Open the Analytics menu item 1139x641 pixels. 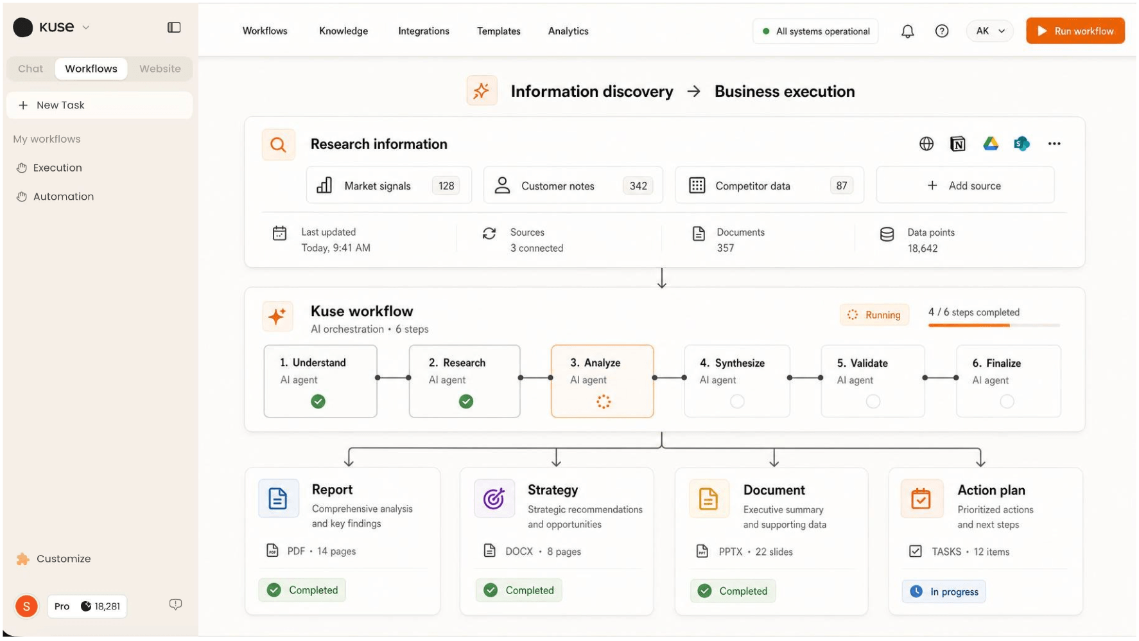point(568,31)
